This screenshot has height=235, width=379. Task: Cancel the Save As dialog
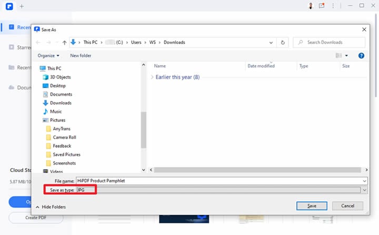point(347,206)
